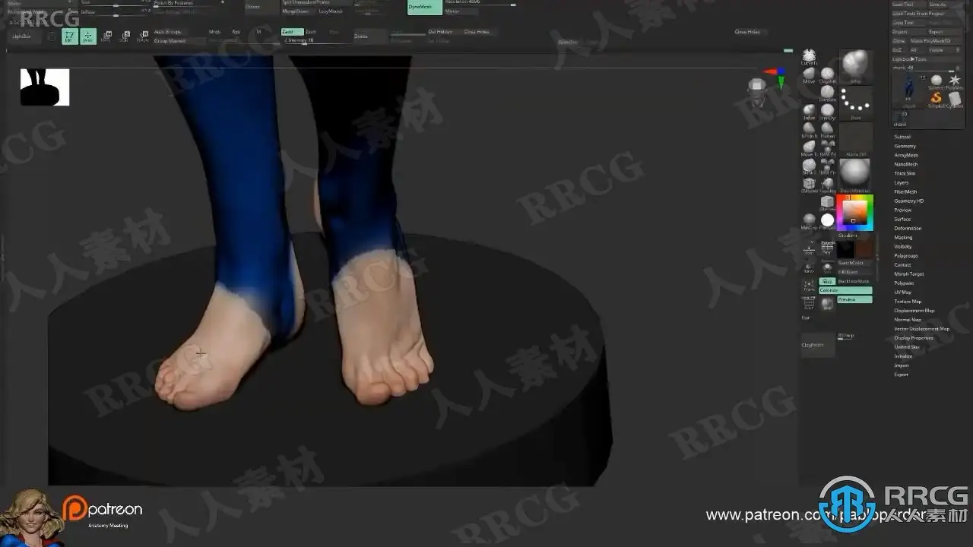This screenshot has height=547, width=973.
Task: Toggle the Zadd sculpt mode
Action: 291,32
